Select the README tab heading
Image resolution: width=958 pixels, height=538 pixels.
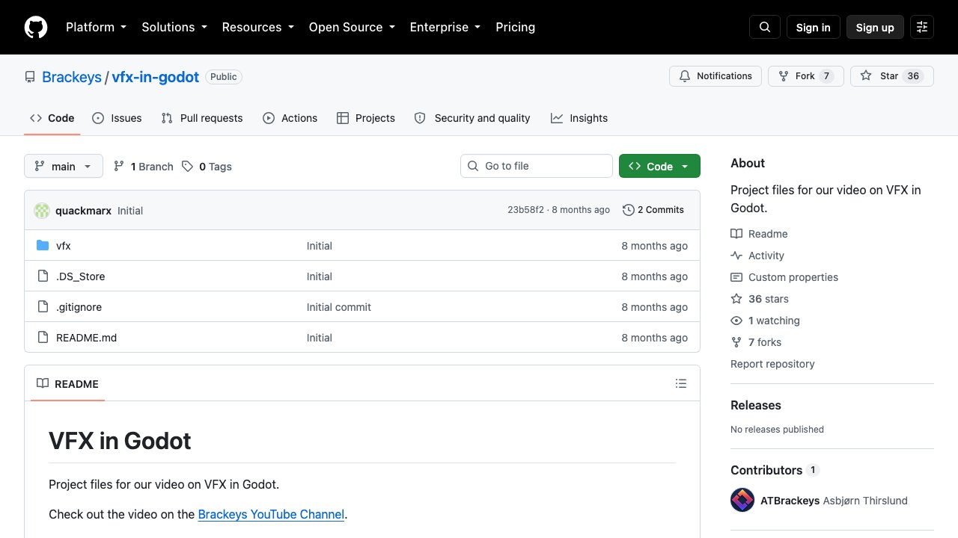(67, 383)
